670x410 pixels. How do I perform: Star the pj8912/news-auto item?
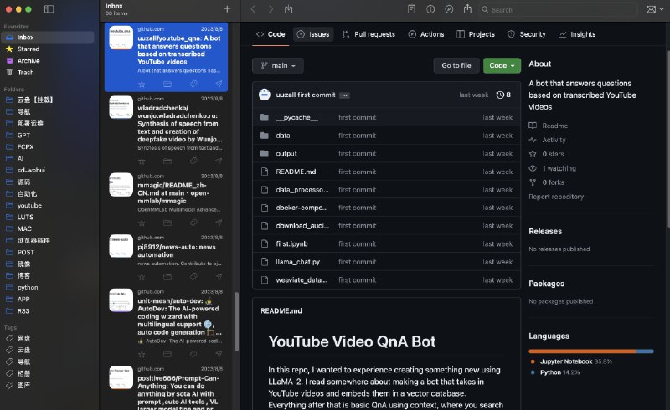pos(142,277)
